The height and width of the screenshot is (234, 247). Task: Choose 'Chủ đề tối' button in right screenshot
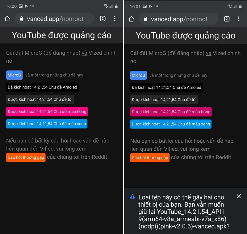point(164,100)
